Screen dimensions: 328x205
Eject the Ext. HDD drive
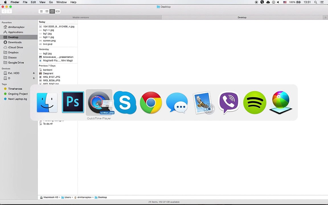[x=34, y=73]
